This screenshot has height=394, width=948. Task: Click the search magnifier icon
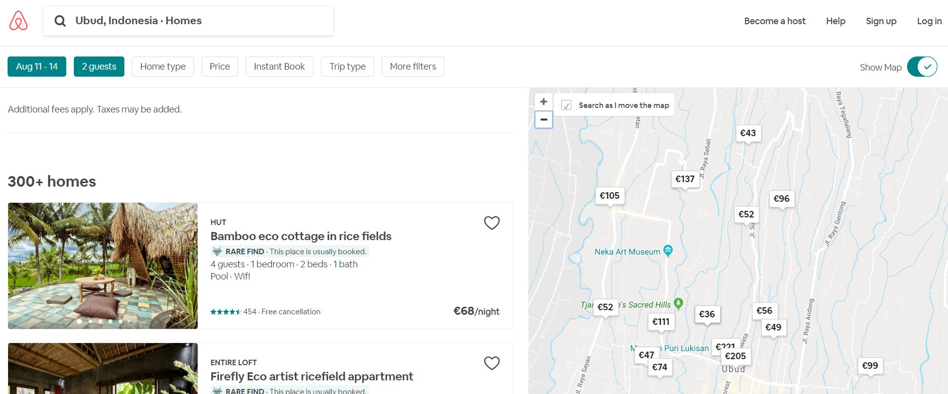tap(60, 21)
